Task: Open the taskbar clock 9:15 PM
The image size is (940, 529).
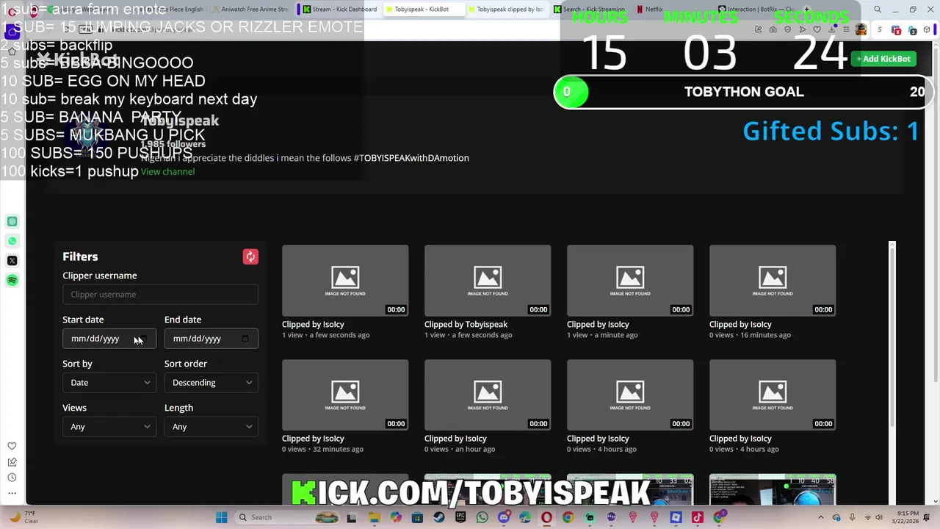Action: pyautogui.click(x=907, y=517)
